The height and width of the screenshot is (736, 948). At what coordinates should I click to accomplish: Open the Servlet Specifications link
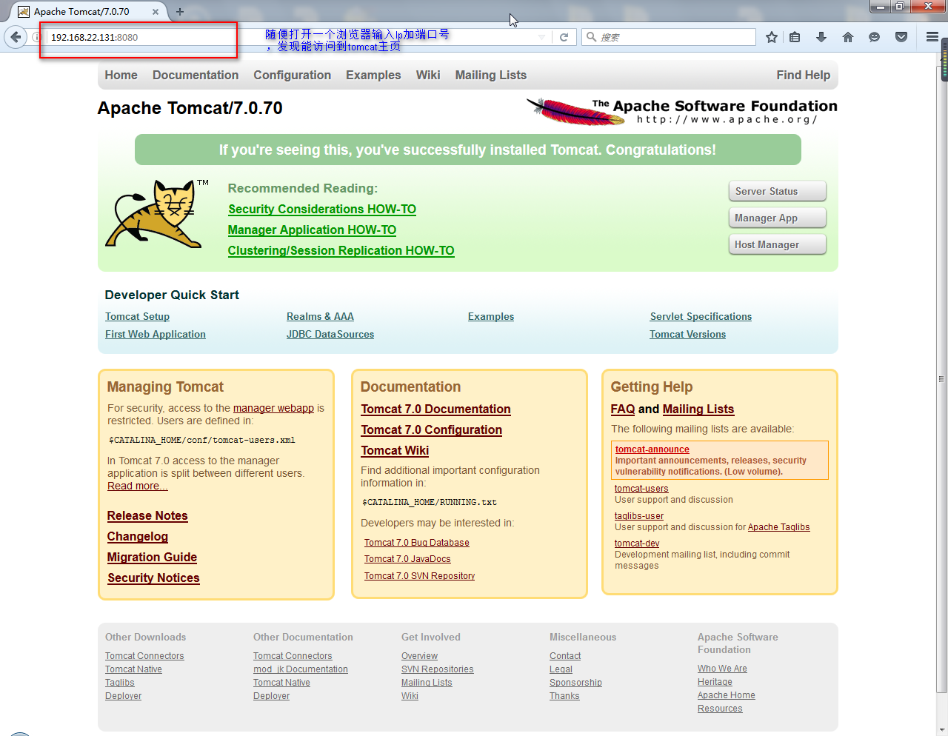click(701, 317)
